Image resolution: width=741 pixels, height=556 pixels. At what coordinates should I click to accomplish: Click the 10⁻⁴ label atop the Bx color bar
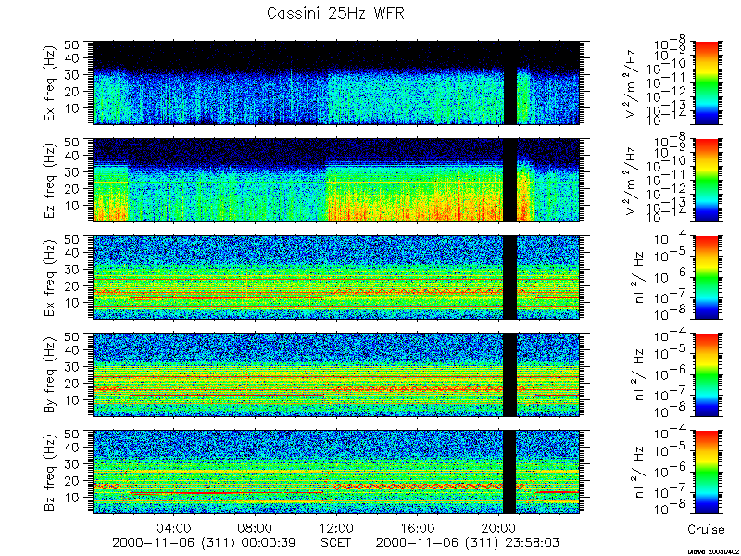(x=671, y=239)
